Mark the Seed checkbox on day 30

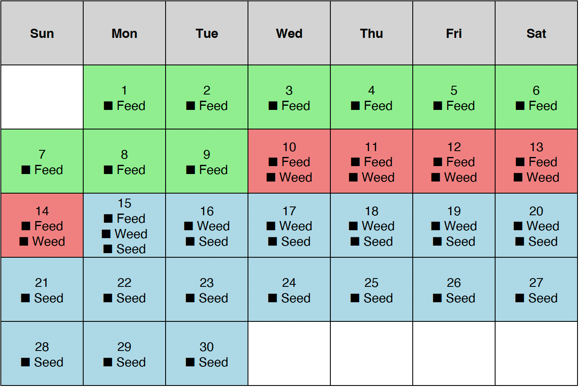pyautogui.click(x=190, y=362)
